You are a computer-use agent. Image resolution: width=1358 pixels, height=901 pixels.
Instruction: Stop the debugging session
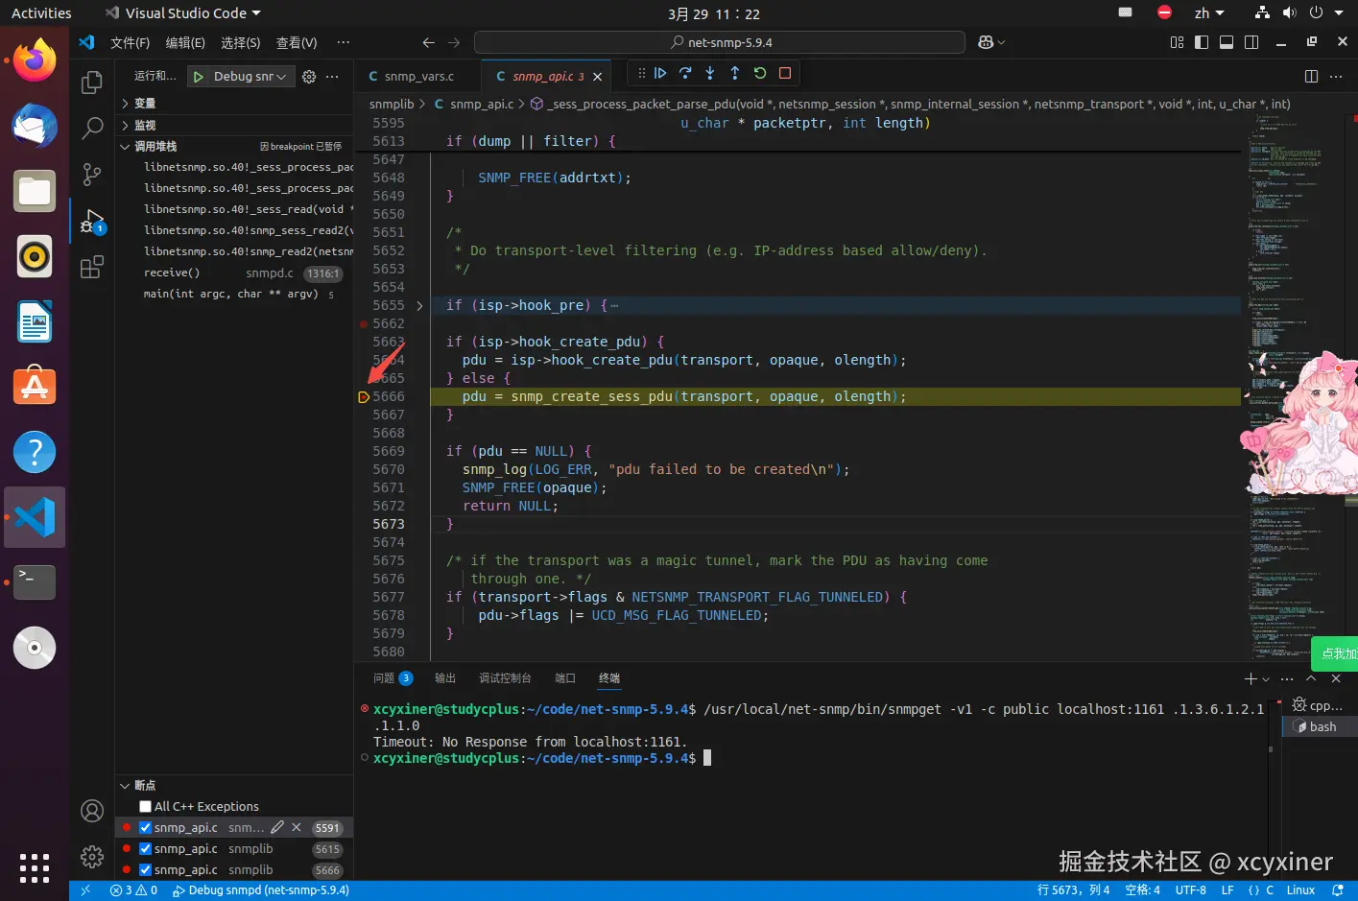(785, 73)
